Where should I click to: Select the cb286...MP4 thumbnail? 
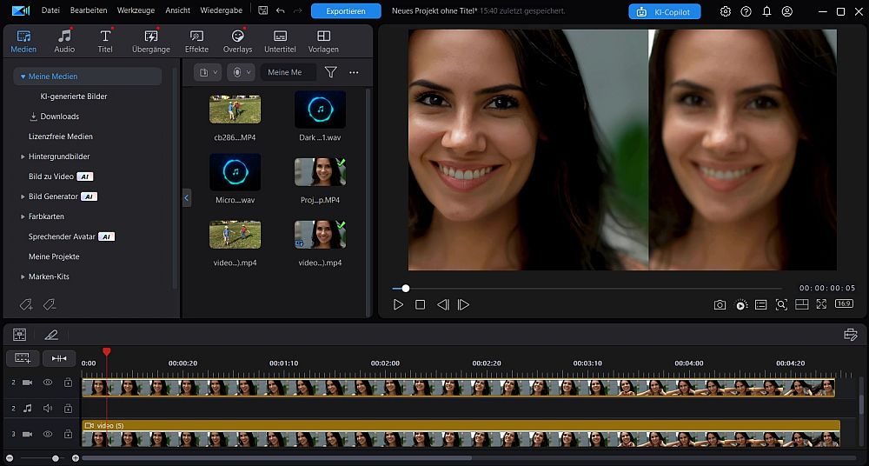[235, 109]
